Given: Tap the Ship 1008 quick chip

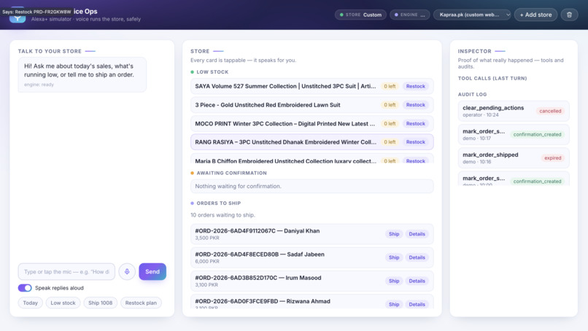Looking at the screenshot, I should [100, 303].
